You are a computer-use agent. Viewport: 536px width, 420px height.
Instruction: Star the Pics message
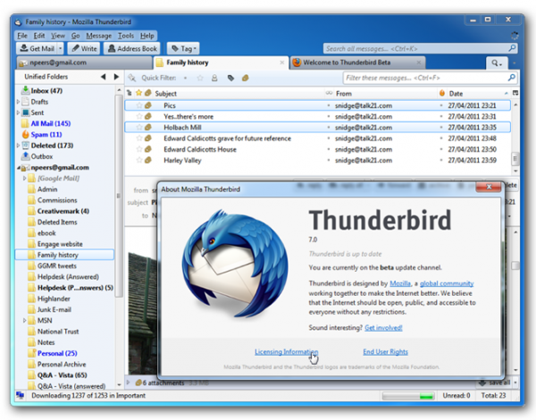139,105
